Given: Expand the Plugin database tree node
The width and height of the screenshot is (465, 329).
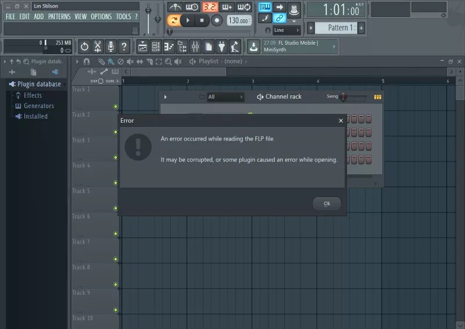Looking at the screenshot, I should click(35, 84).
